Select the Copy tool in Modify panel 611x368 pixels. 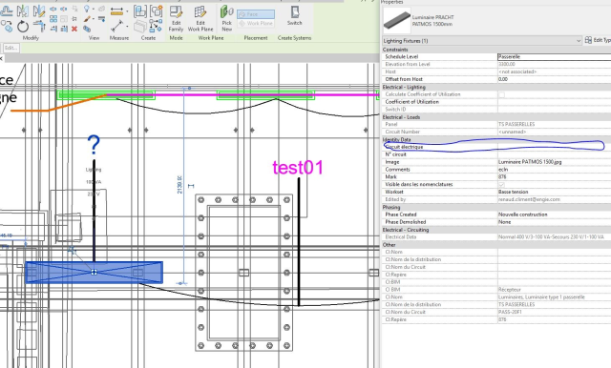click(x=7, y=27)
